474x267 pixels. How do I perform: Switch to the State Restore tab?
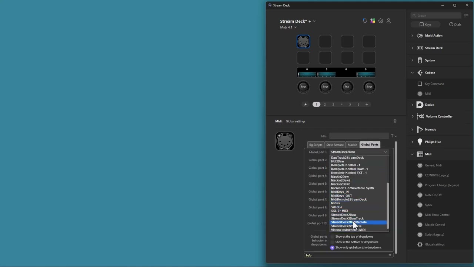click(x=335, y=145)
